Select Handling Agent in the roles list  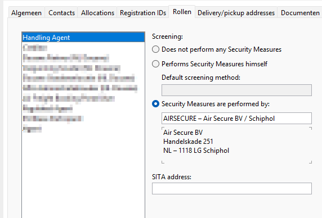coord(83,38)
